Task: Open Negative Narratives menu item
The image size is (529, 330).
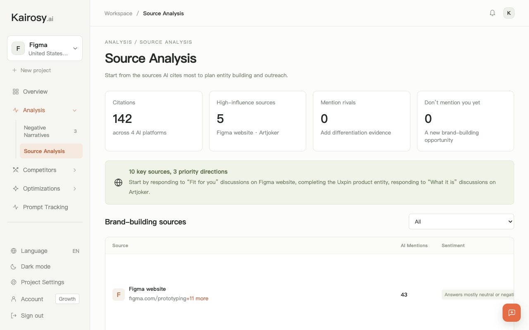Action: pos(51,131)
